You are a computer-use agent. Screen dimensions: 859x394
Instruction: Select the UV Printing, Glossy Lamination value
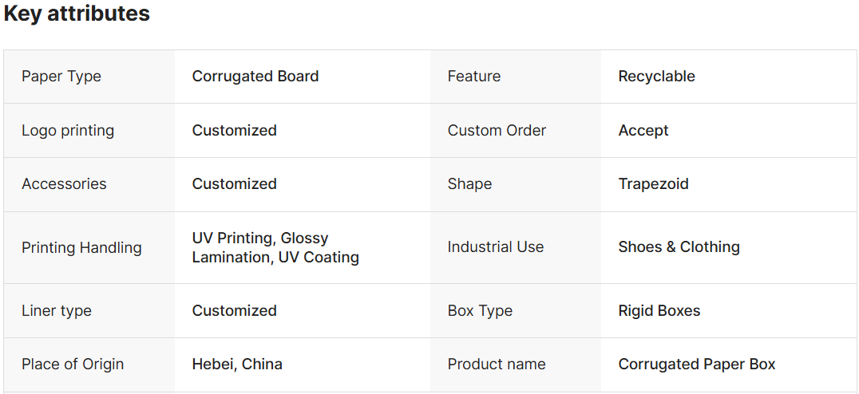(275, 248)
